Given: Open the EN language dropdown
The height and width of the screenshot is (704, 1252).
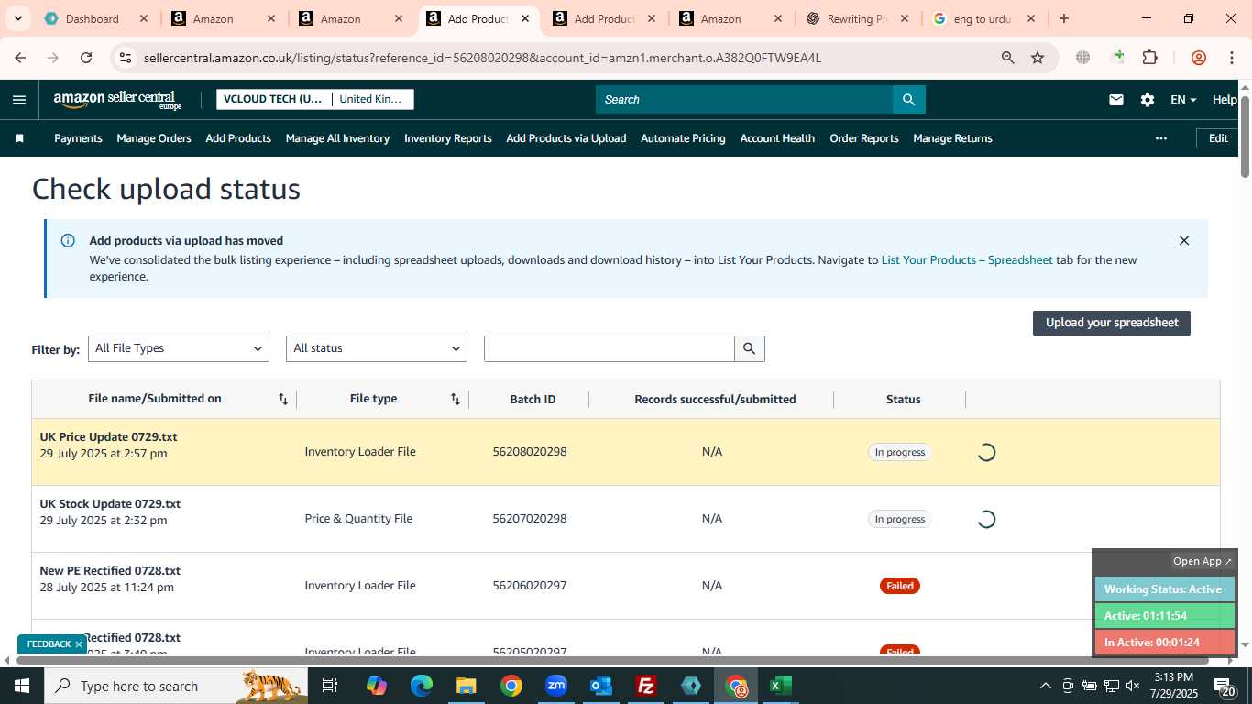Looking at the screenshot, I should pos(1183,100).
